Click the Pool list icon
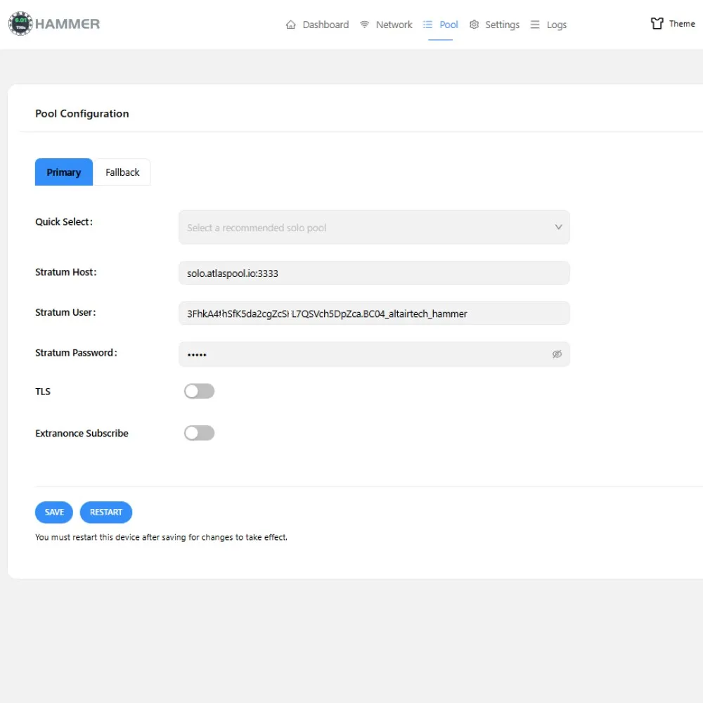703x703 pixels. (x=427, y=25)
